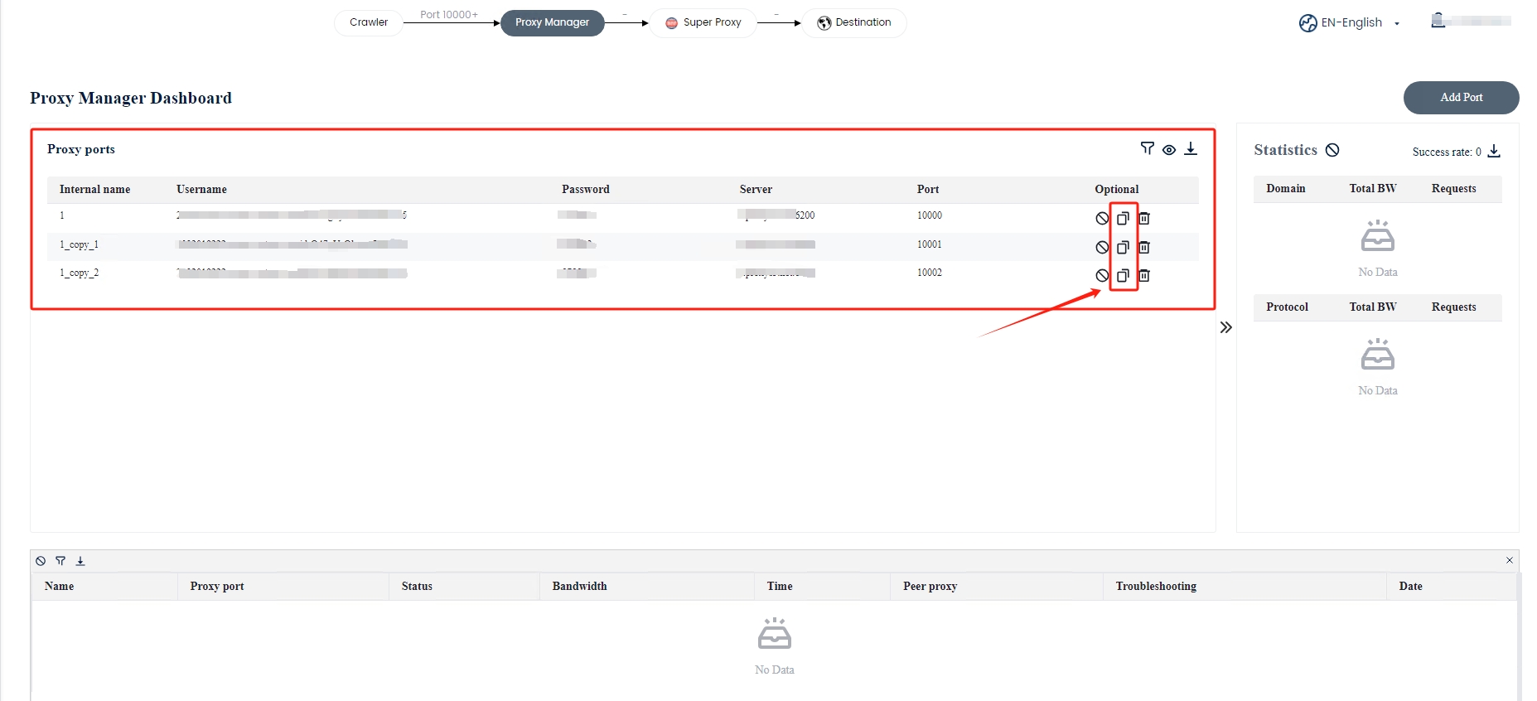Image resolution: width=1537 pixels, height=701 pixels.
Task: Download statistics next to Success rate
Action: 1494,151
